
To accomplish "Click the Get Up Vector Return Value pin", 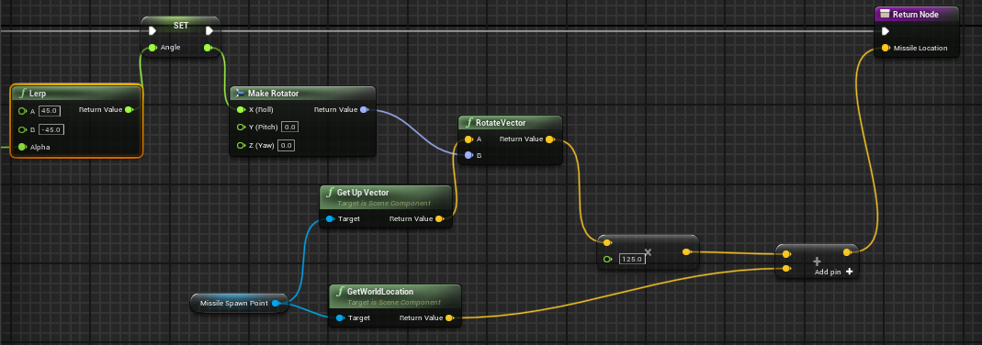I will 439,219.
